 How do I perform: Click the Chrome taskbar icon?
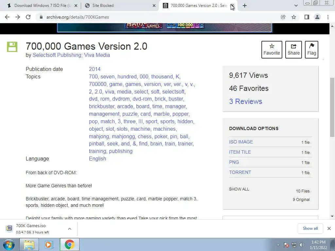click(70, 244)
